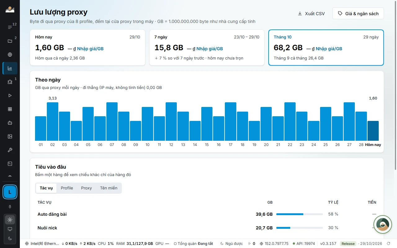Click the bar for day 02 in chart
This screenshot has height=248, width=397.
[x=52, y=122]
